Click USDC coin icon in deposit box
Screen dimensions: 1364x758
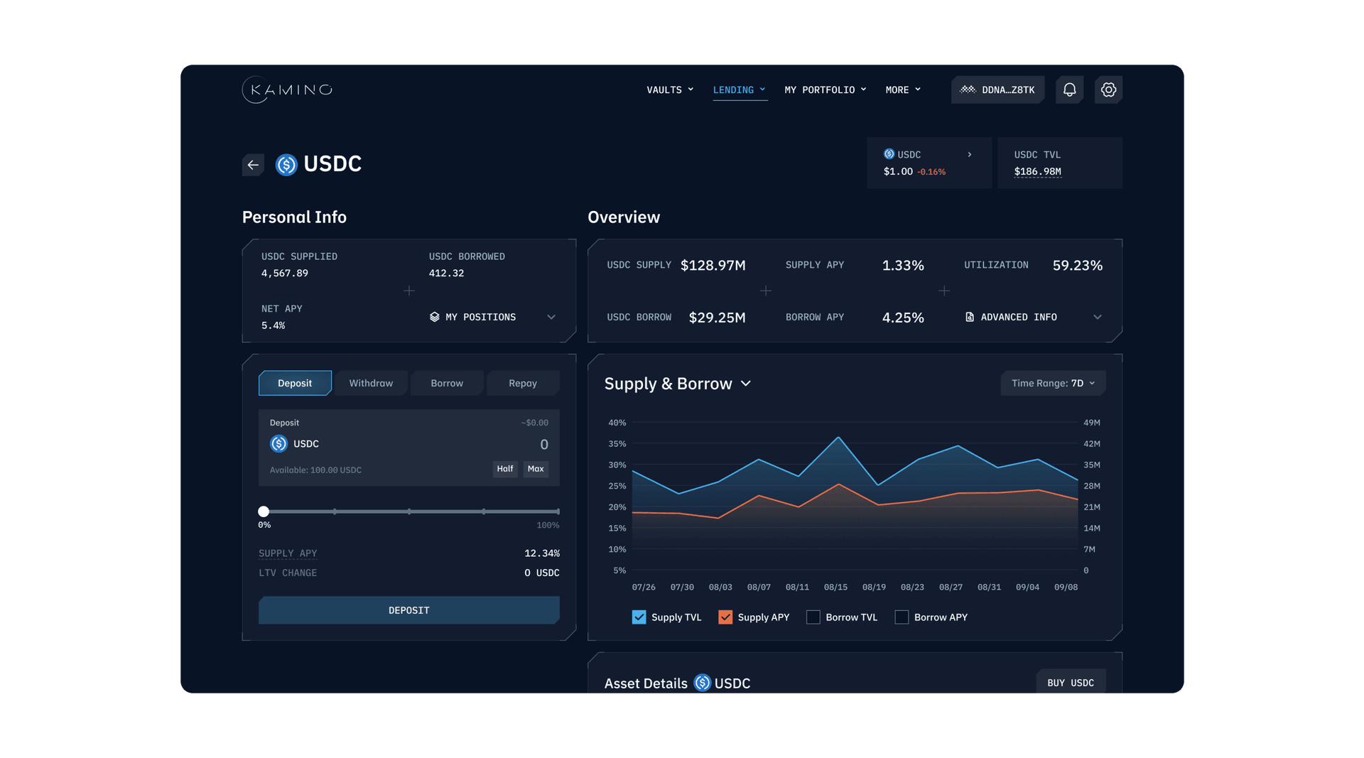pos(278,444)
